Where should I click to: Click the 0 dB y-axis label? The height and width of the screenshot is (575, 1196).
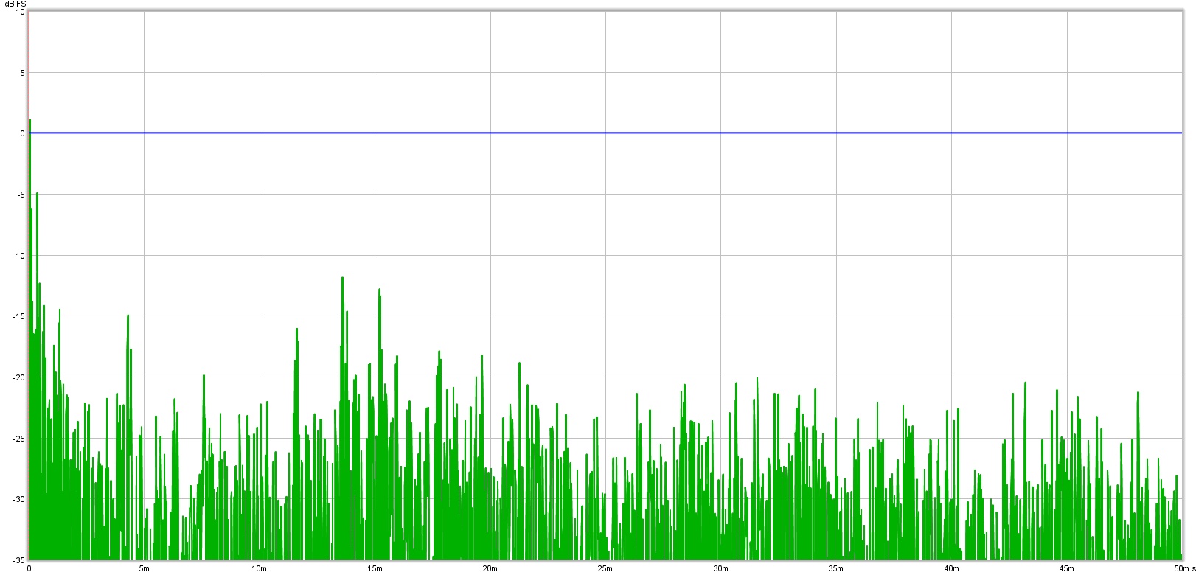pos(22,133)
